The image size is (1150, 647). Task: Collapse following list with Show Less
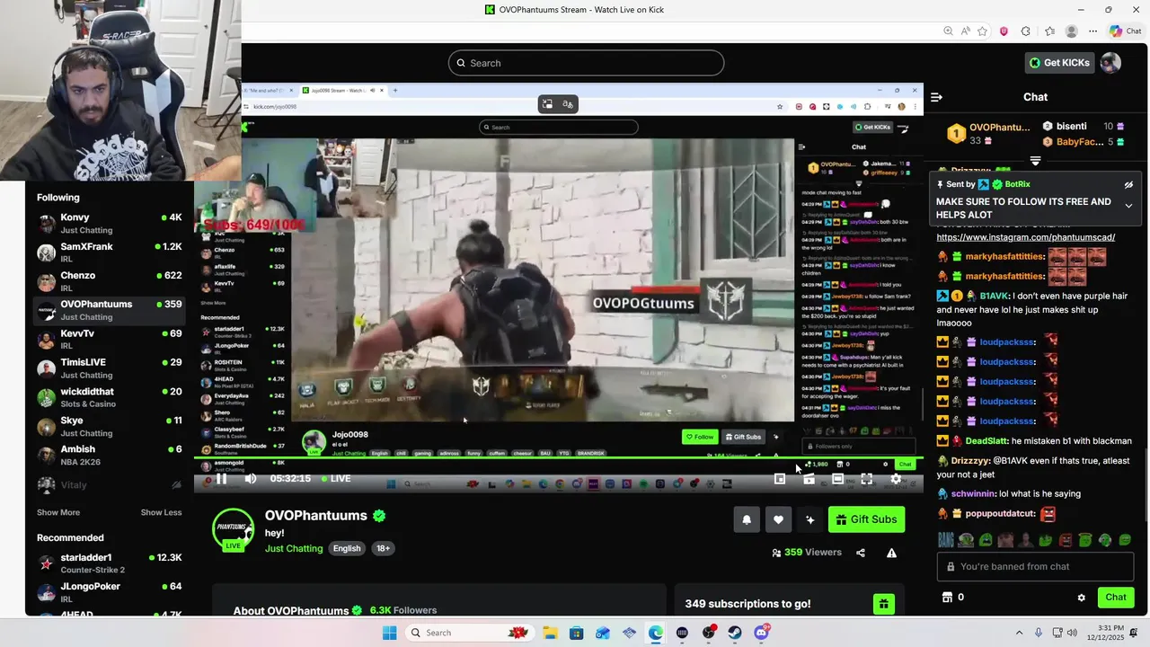[x=161, y=512]
